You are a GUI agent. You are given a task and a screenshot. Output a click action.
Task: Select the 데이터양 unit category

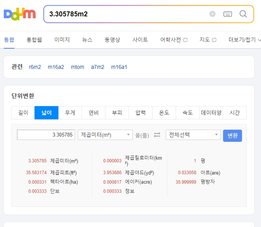coord(211,113)
